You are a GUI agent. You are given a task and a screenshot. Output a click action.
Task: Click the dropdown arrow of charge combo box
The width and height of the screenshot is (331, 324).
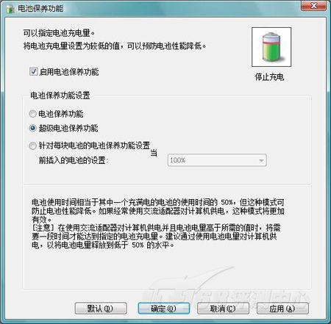point(261,160)
